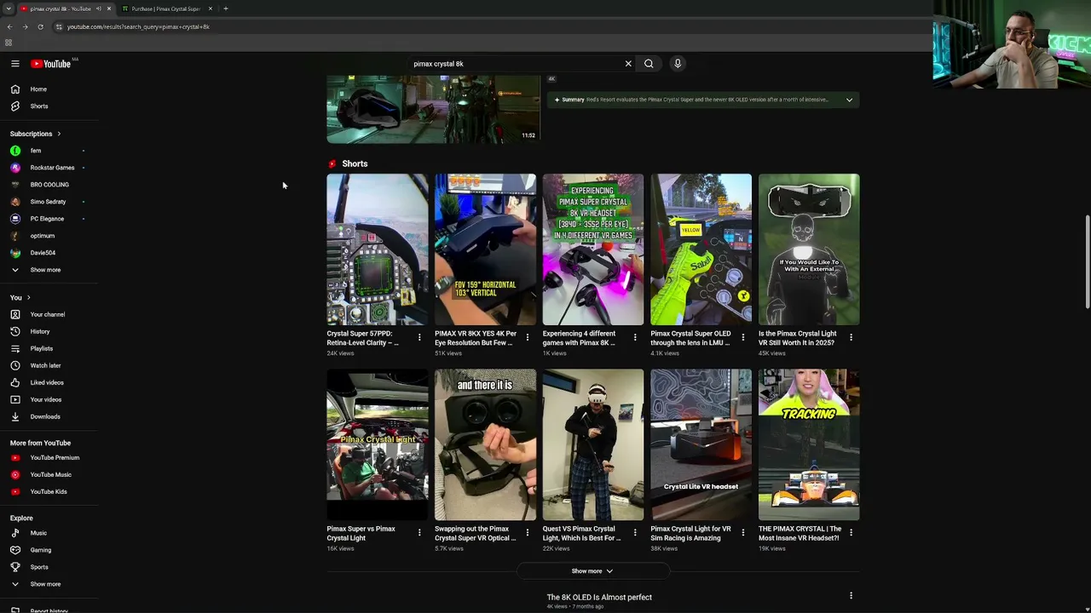Expand the video Summary chevron
This screenshot has height=613, width=1091.
(x=849, y=100)
